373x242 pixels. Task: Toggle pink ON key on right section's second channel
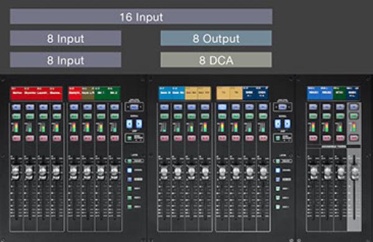click(326, 138)
